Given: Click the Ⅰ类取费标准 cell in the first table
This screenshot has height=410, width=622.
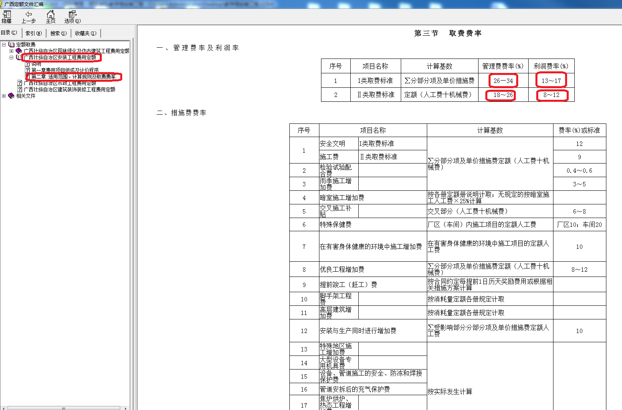Looking at the screenshot, I should coord(376,81).
